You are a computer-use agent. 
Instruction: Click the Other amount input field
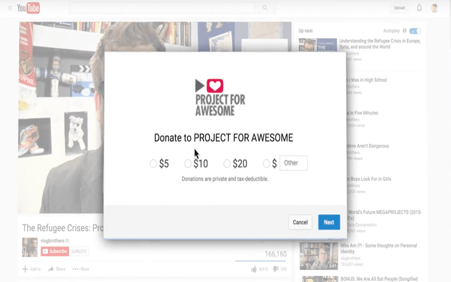293,163
